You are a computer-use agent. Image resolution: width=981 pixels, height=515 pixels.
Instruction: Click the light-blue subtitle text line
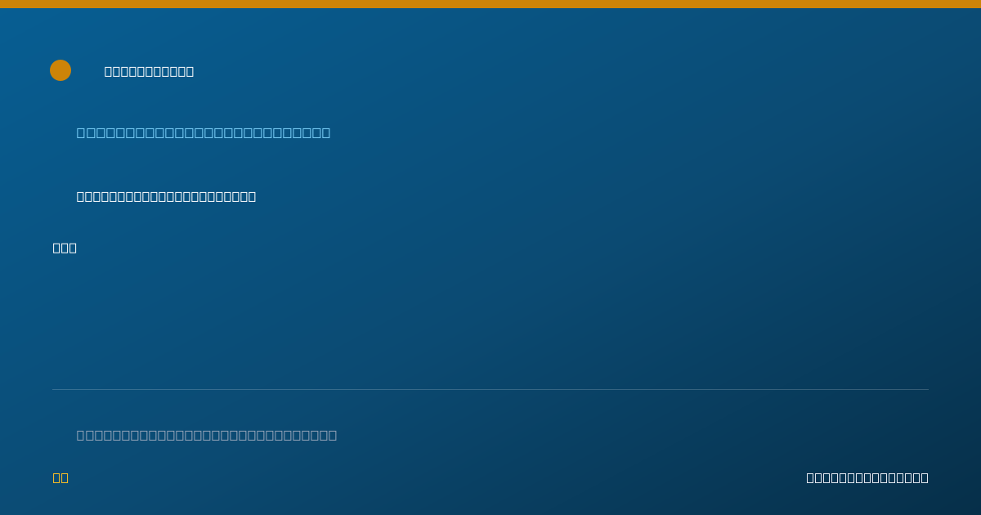204,132
